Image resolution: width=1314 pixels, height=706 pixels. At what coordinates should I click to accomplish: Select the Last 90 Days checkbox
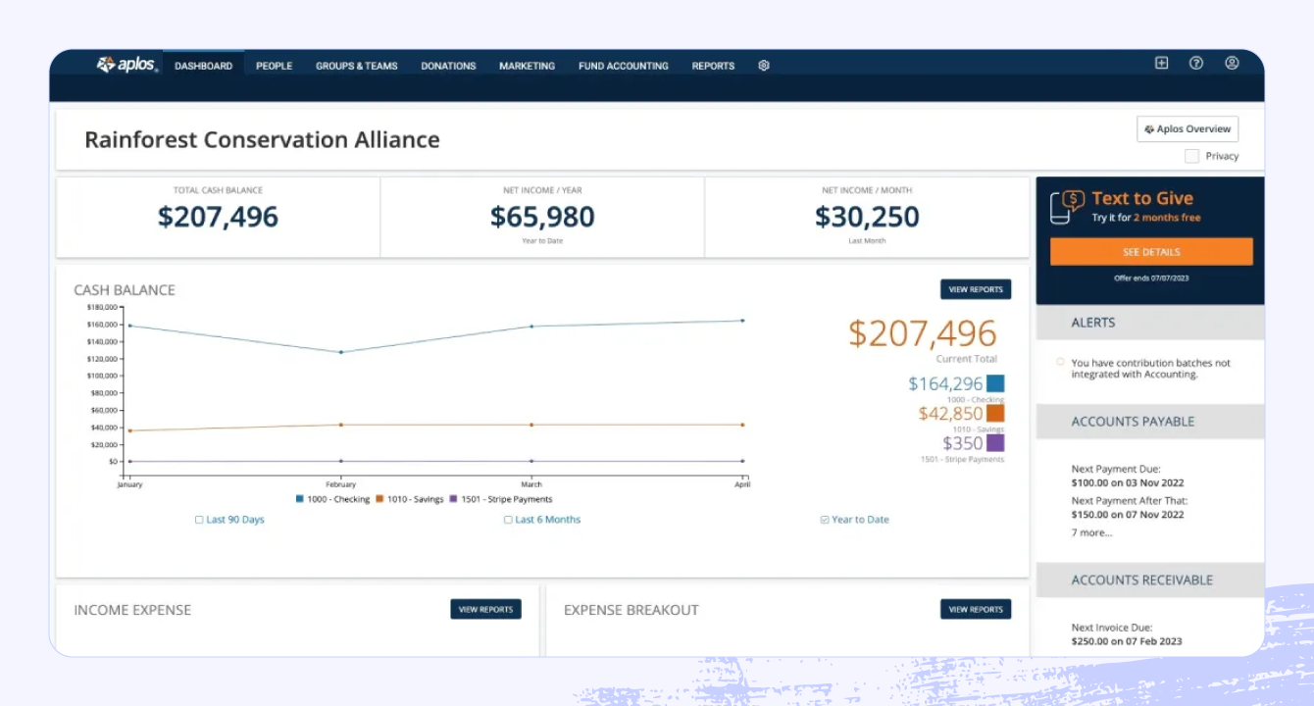199,520
